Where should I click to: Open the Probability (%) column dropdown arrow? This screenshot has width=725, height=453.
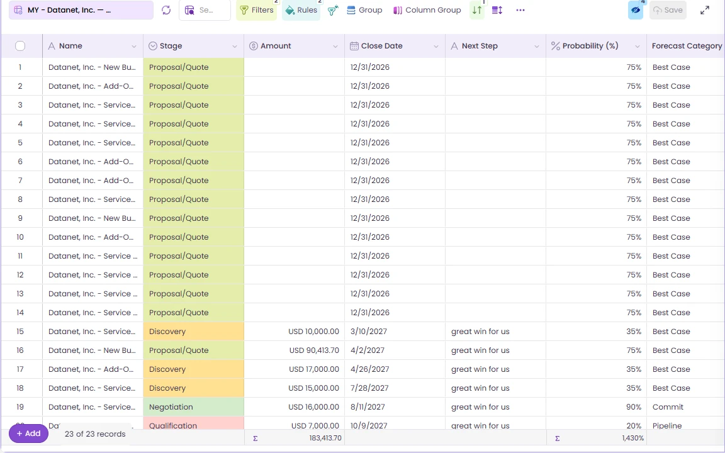(638, 46)
